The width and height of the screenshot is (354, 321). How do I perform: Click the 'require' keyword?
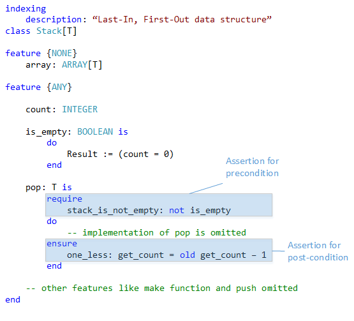(x=64, y=199)
